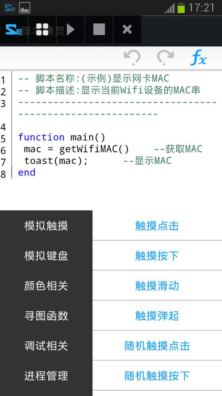
Task: Select the 模拟触摸 category
Action: click(46, 225)
